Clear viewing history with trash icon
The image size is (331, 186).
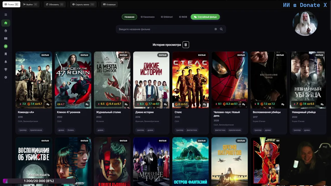(186, 45)
